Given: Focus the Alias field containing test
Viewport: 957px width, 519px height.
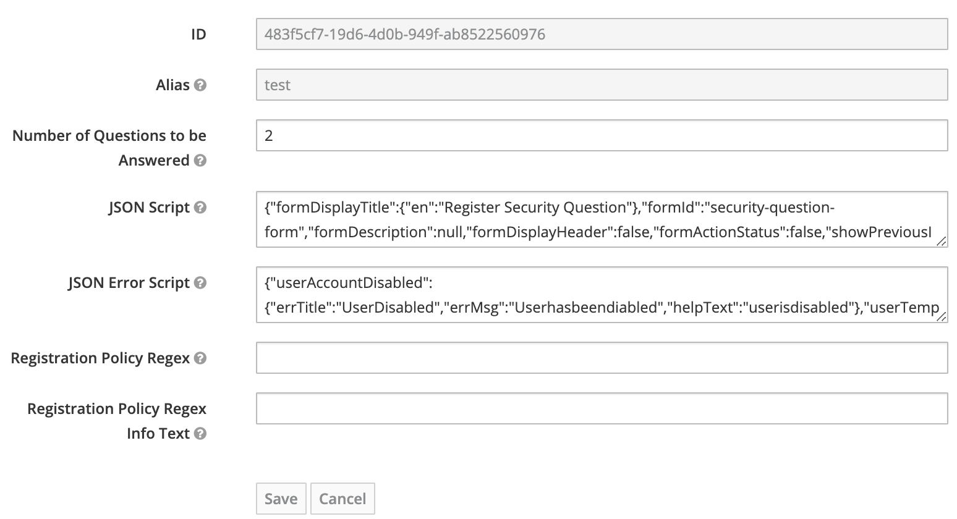Looking at the screenshot, I should point(602,85).
